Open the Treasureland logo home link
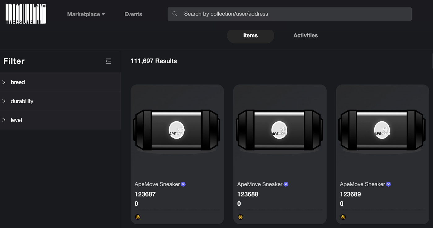This screenshot has width=433, height=228. (x=26, y=14)
